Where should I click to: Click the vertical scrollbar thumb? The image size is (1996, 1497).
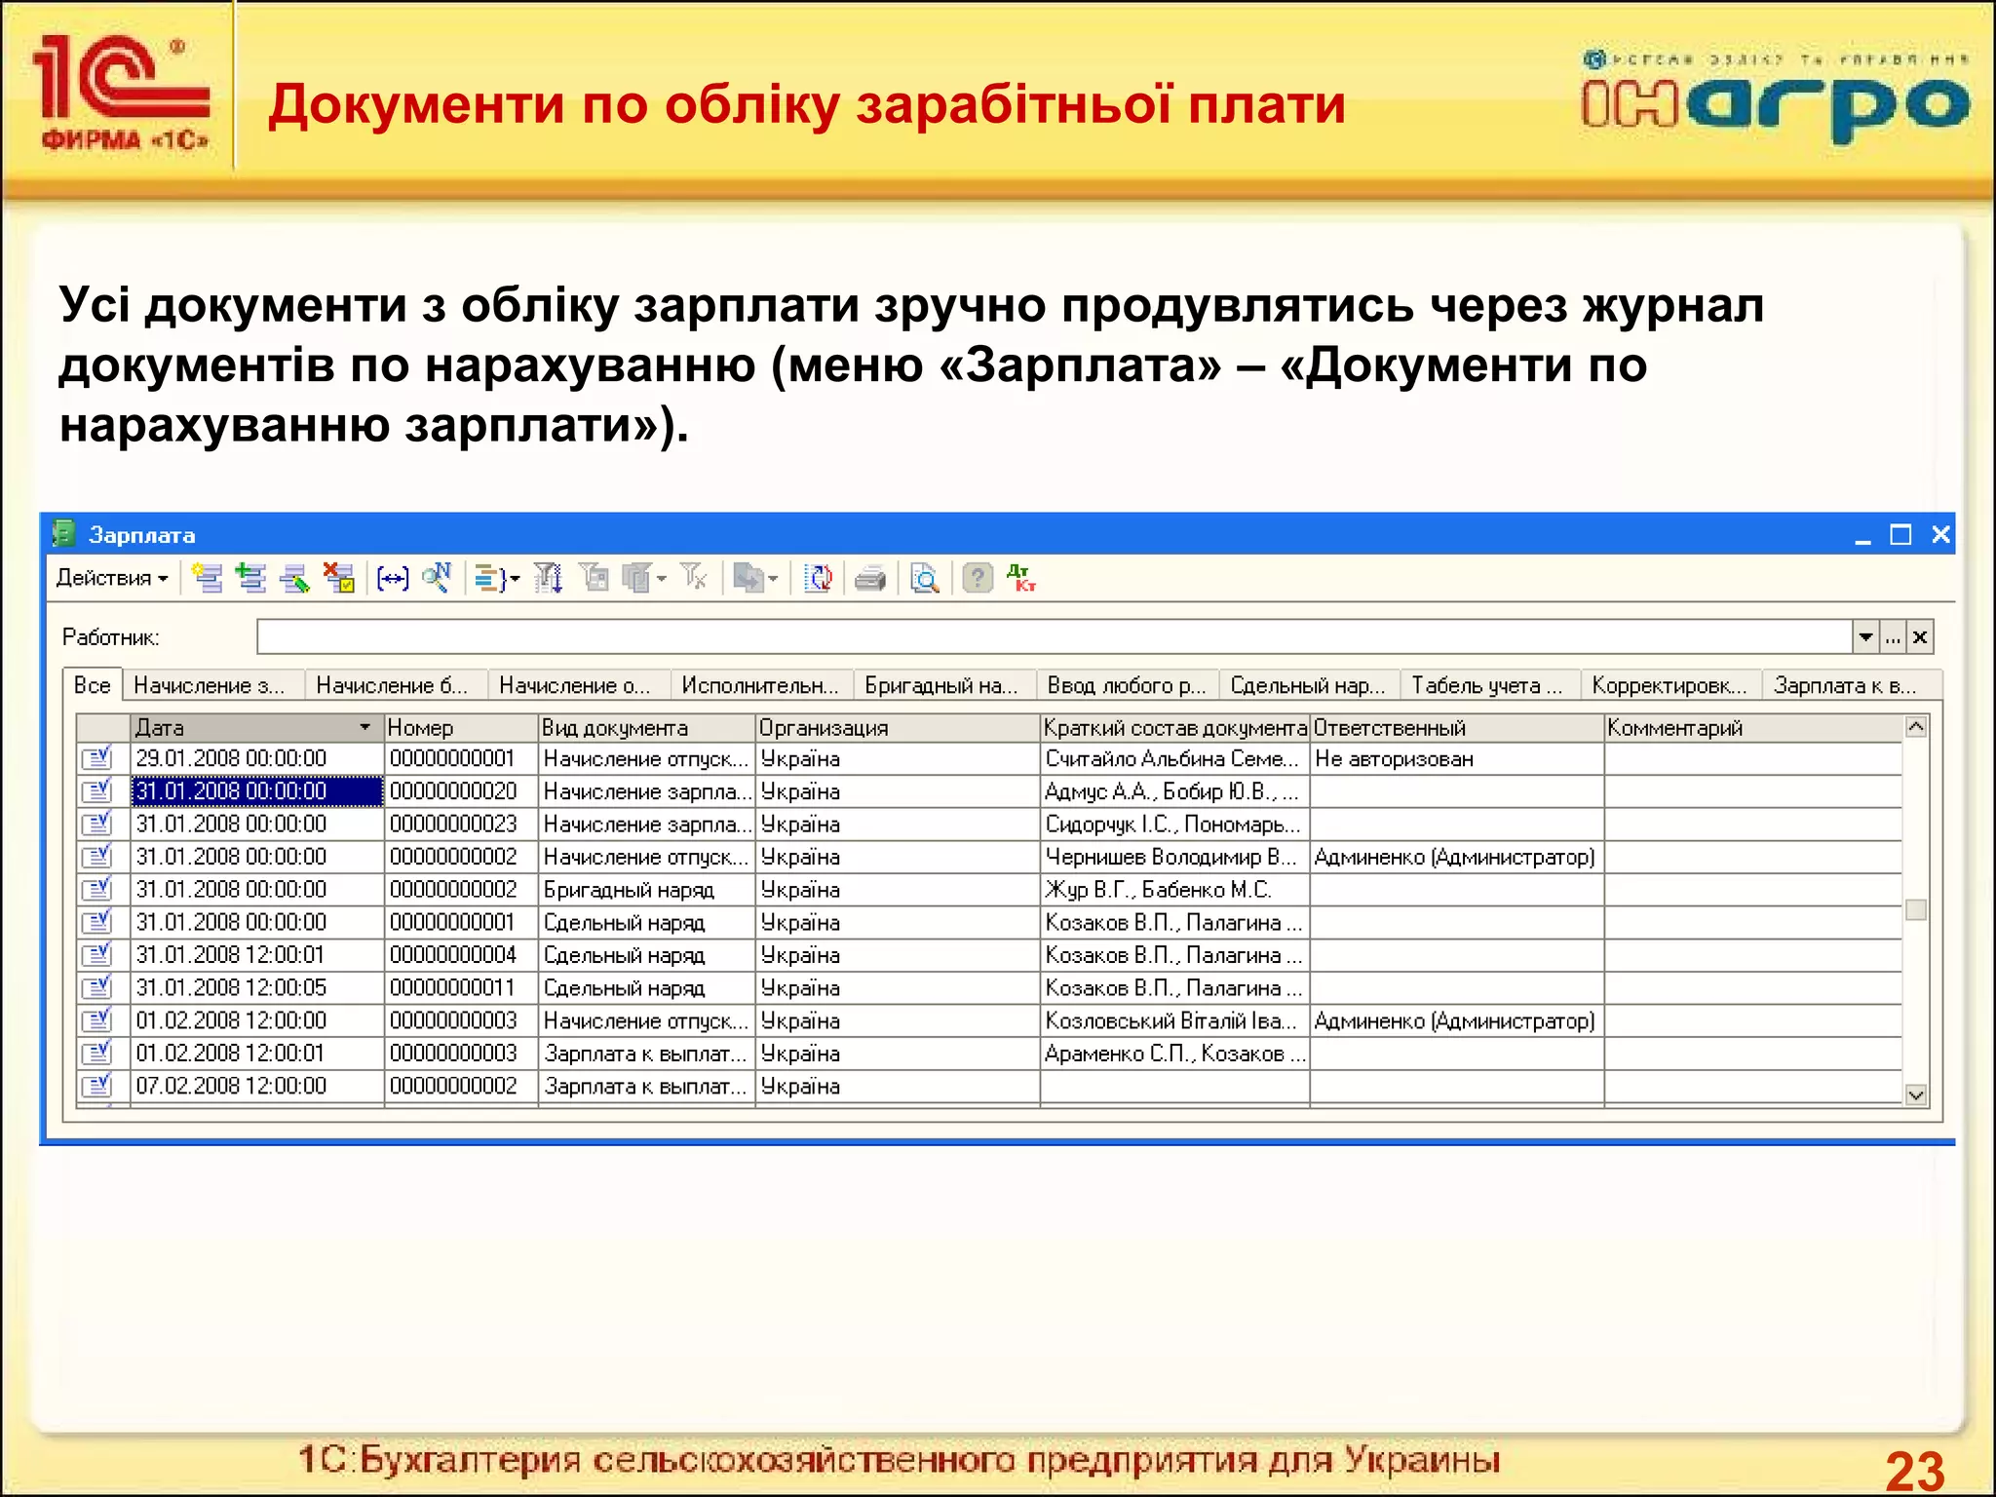[x=1915, y=909]
